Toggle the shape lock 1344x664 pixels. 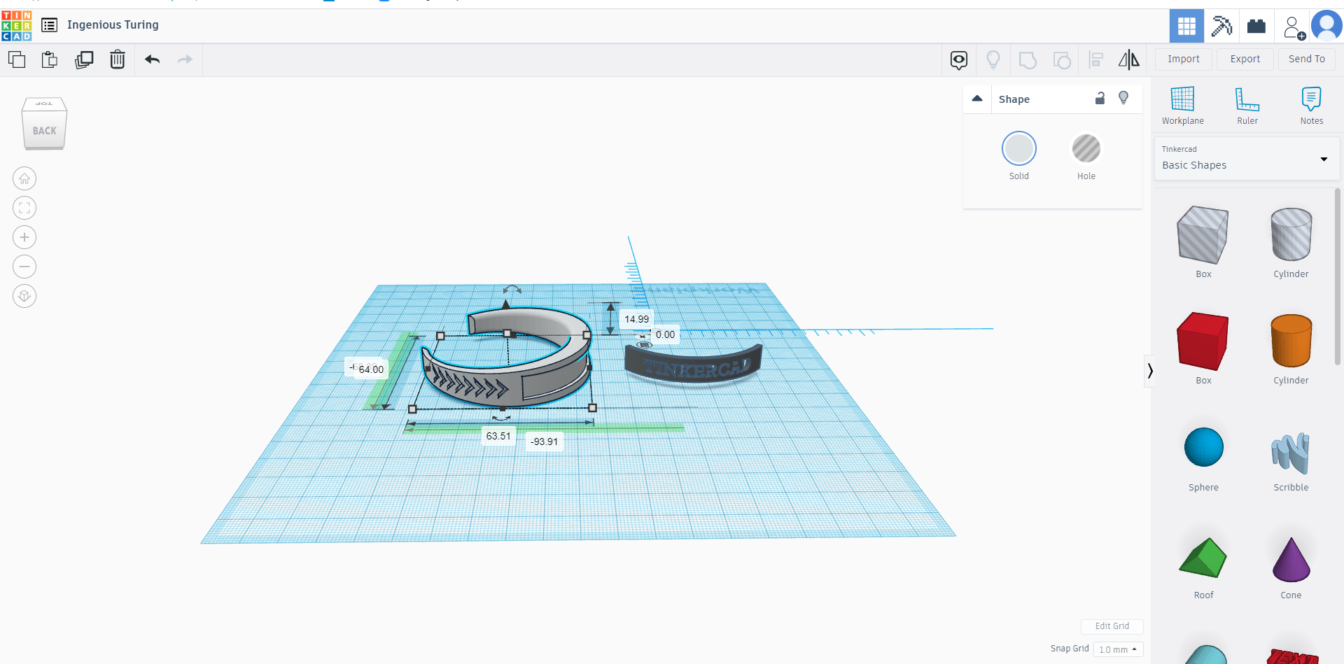[x=1100, y=99]
